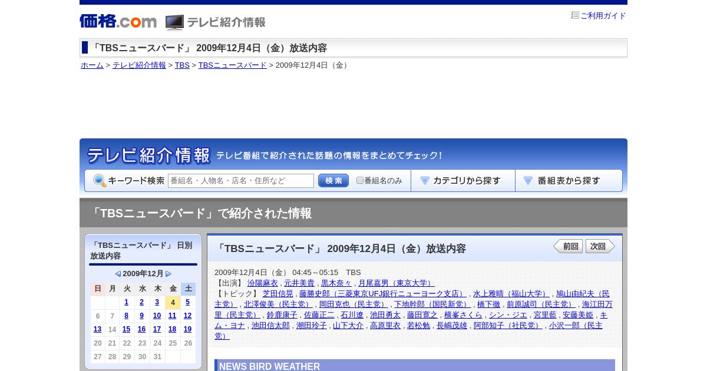Screen dimensions: 707x371
Task: Expand the カテゴリから探す dropdown
Action: pos(462,181)
